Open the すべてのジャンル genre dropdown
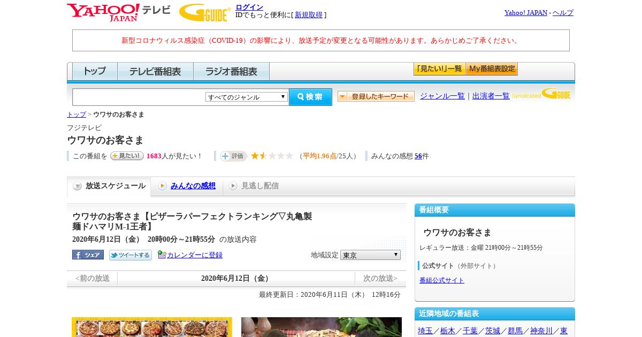 click(247, 97)
